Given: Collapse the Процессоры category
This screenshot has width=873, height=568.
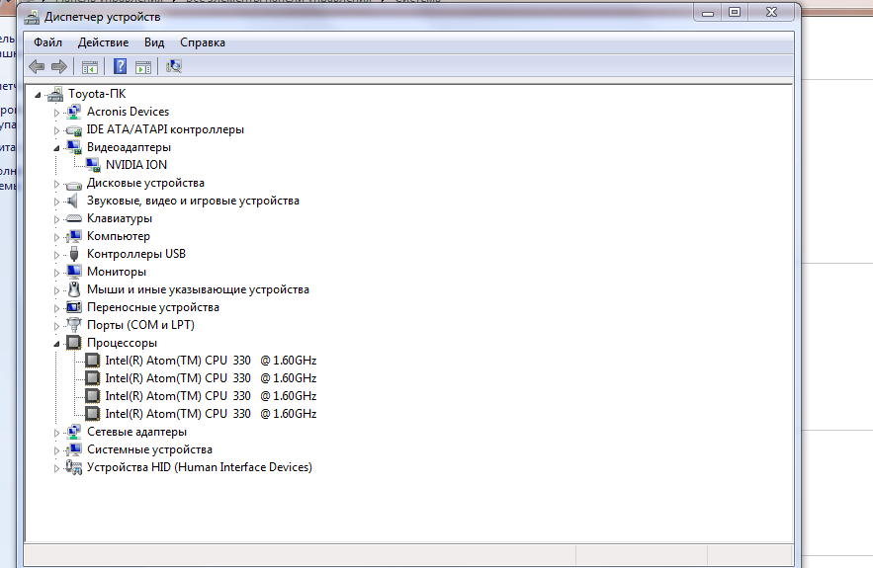Looking at the screenshot, I should pos(56,343).
